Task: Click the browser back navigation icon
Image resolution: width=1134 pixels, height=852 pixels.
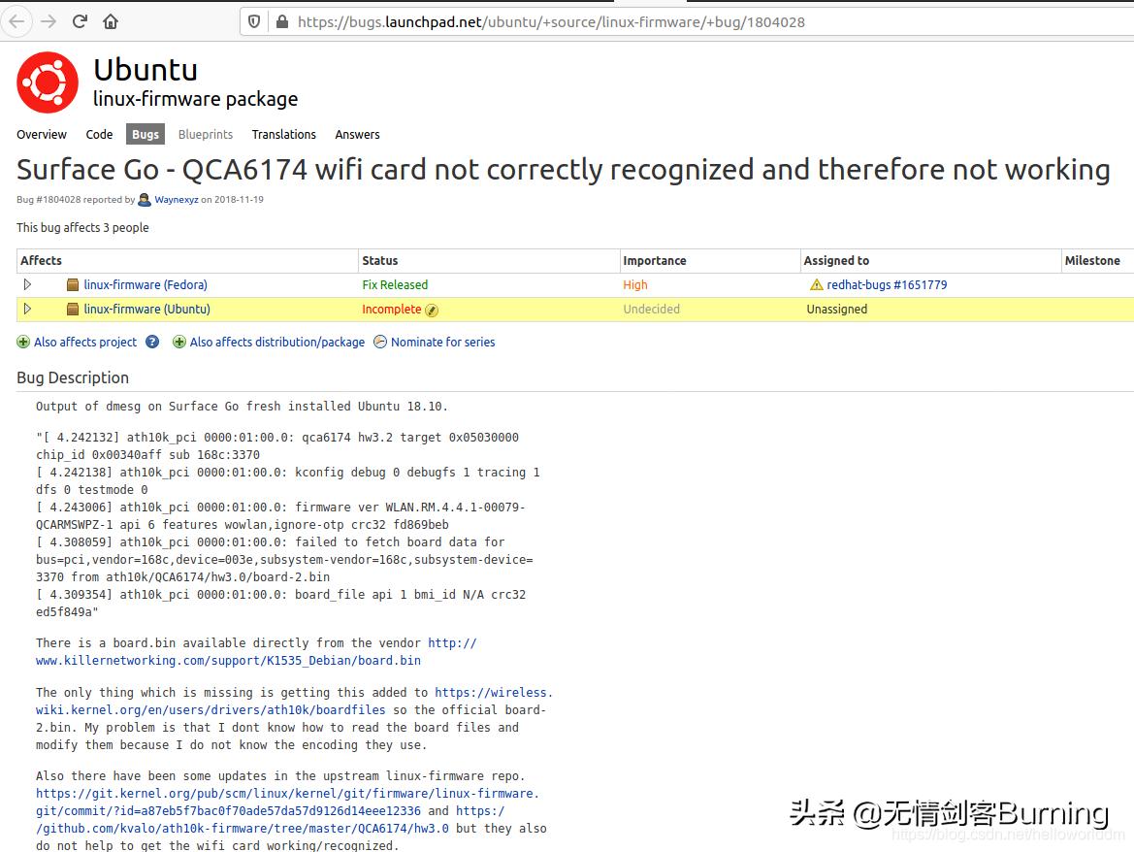Action: point(17,21)
